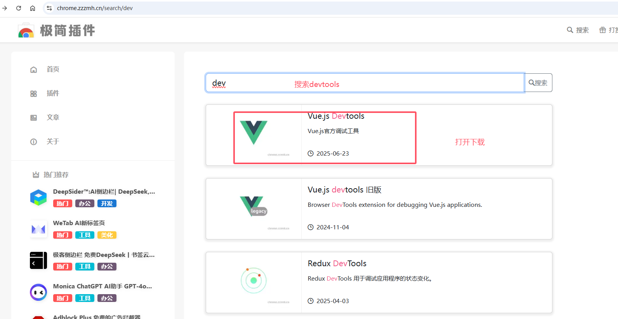Click the WeTab icon

38,229
